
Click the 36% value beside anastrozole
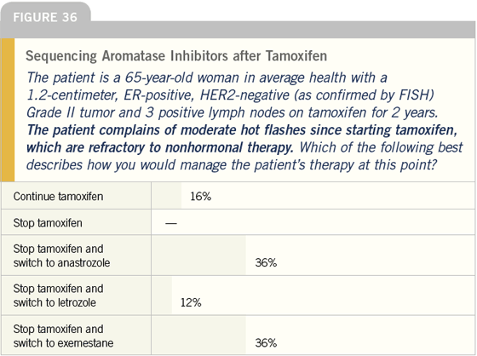[x=266, y=262]
